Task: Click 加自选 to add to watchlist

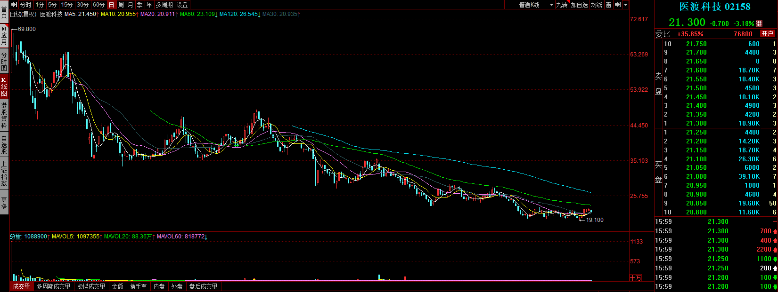Action: click(579, 5)
